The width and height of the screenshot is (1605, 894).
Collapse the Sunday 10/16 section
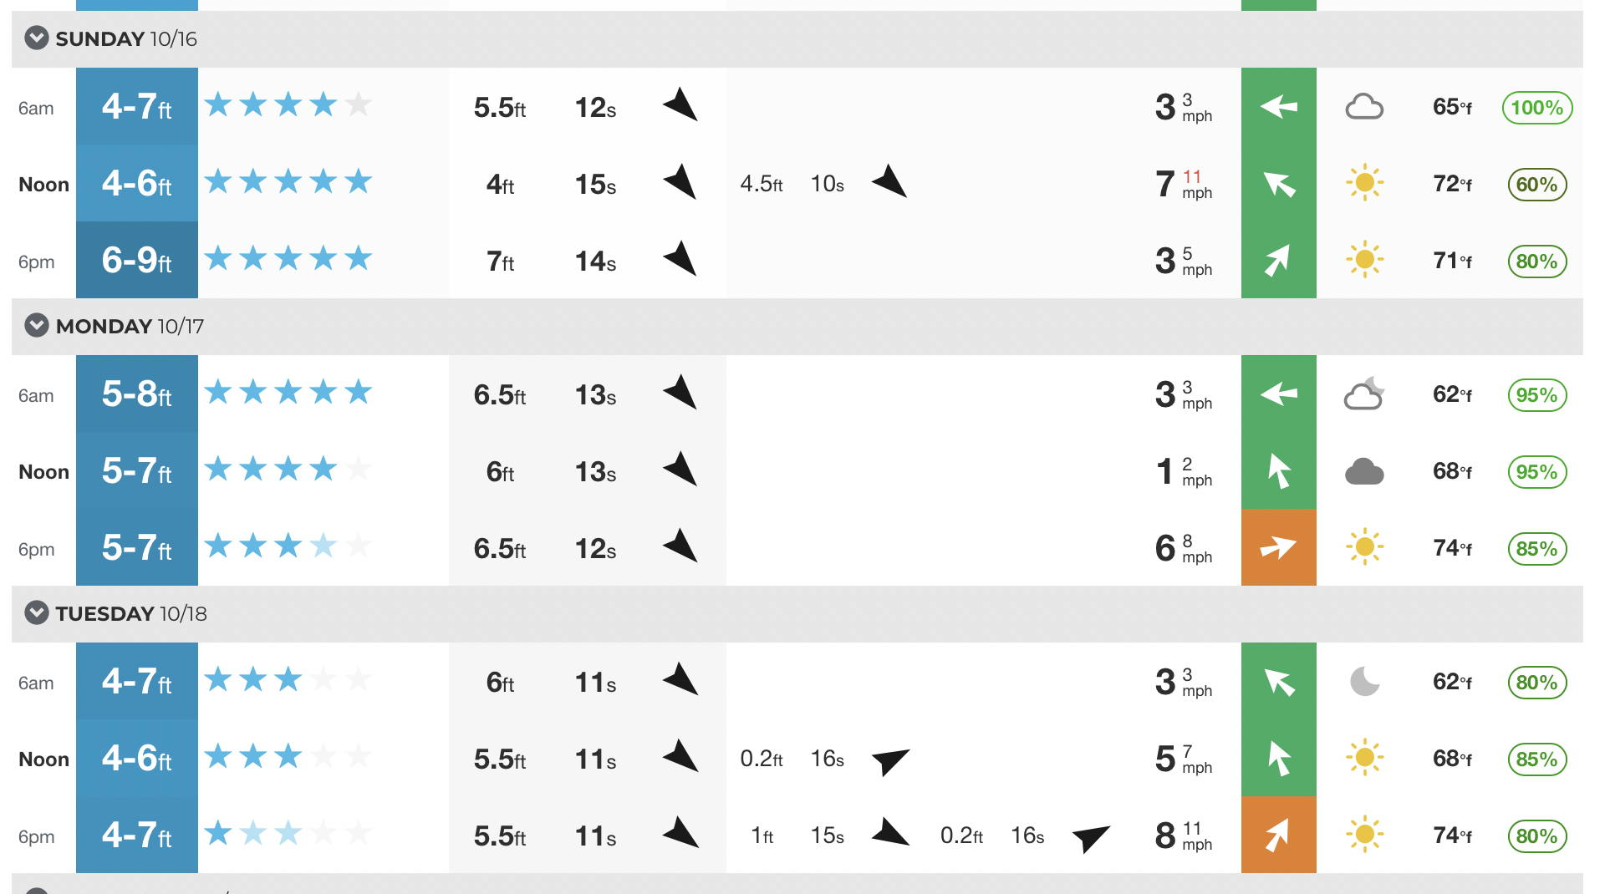35,38
